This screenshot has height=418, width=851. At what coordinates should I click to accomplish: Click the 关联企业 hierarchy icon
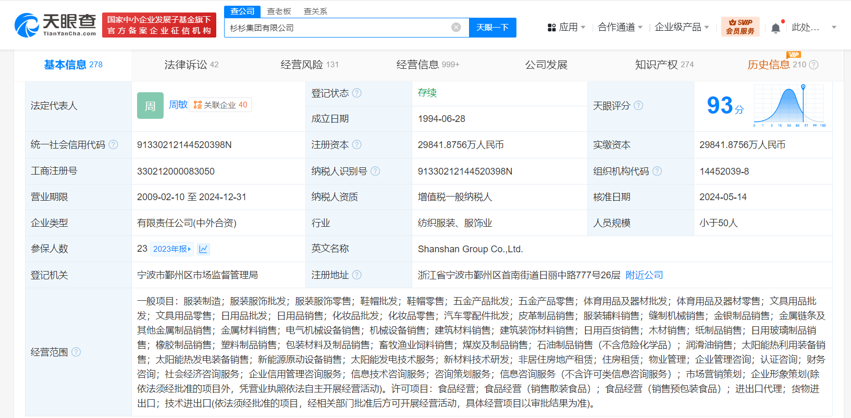pyautogui.click(x=198, y=105)
